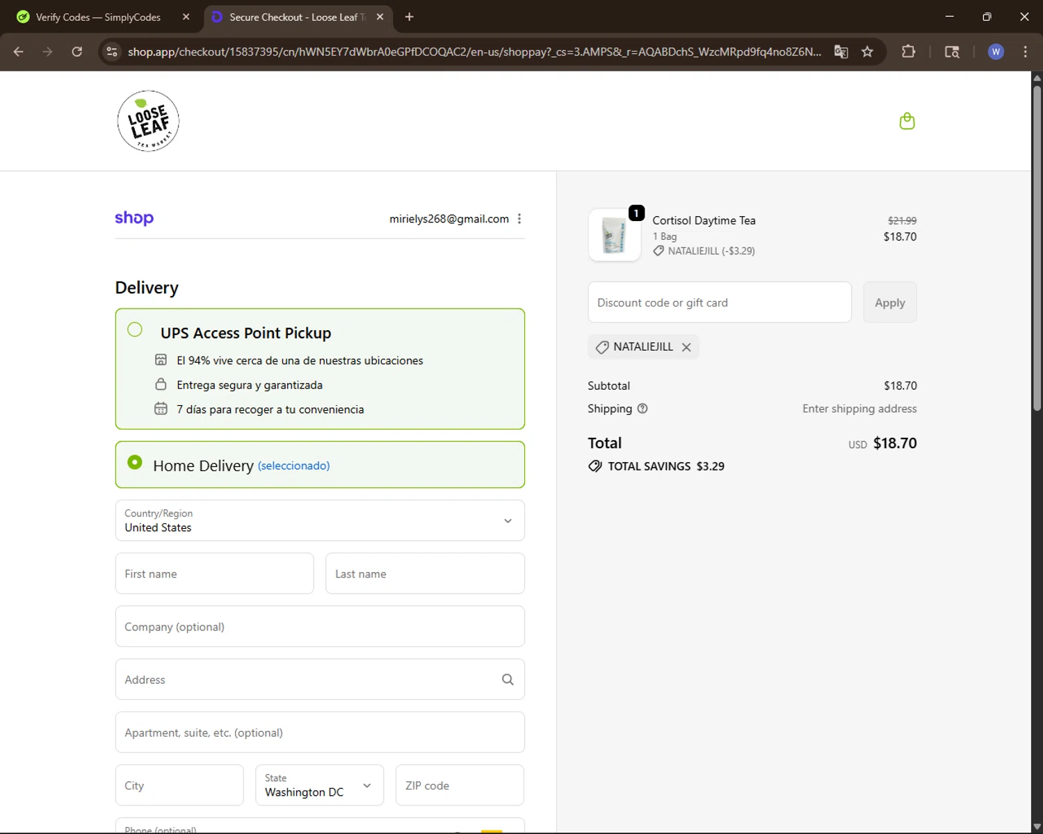This screenshot has width=1043, height=834.
Task: Click '7 días para recoger' text
Action: click(270, 409)
